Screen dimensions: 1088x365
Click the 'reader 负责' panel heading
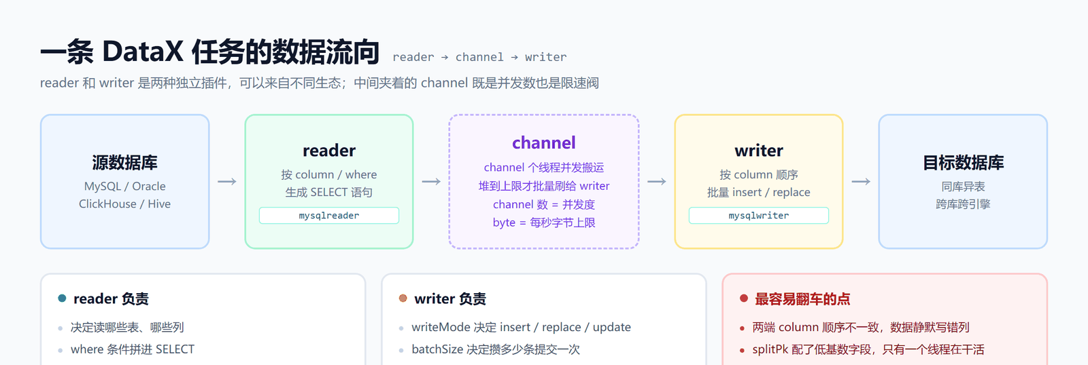(111, 299)
